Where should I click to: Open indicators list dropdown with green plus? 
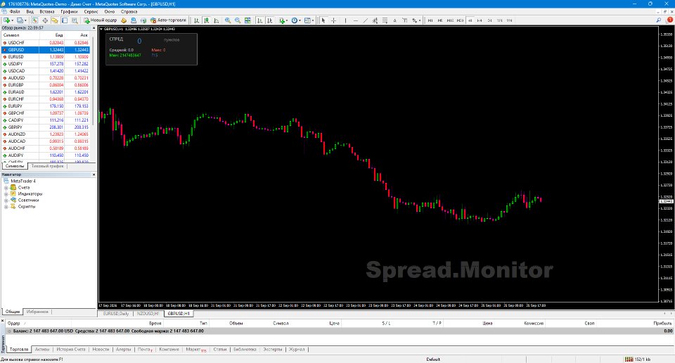click(283, 20)
